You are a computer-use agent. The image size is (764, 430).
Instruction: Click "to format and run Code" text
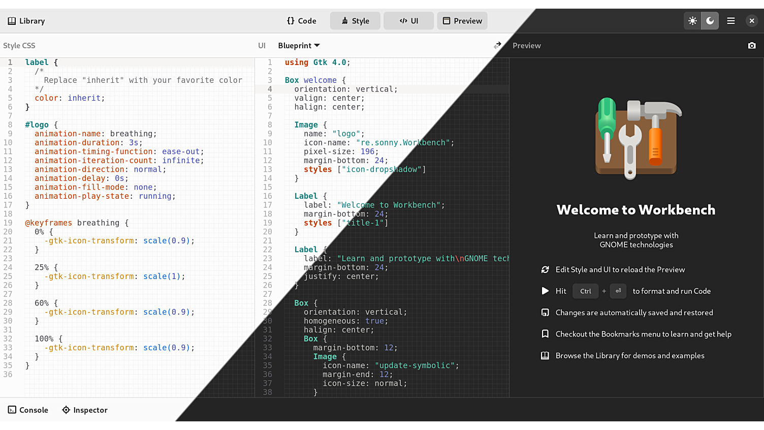click(x=672, y=291)
